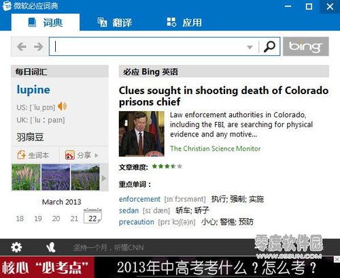The width and height of the screenshot is (340, 278).
Task: Click the March 2013 month label
Action: [x=61, y=202]
